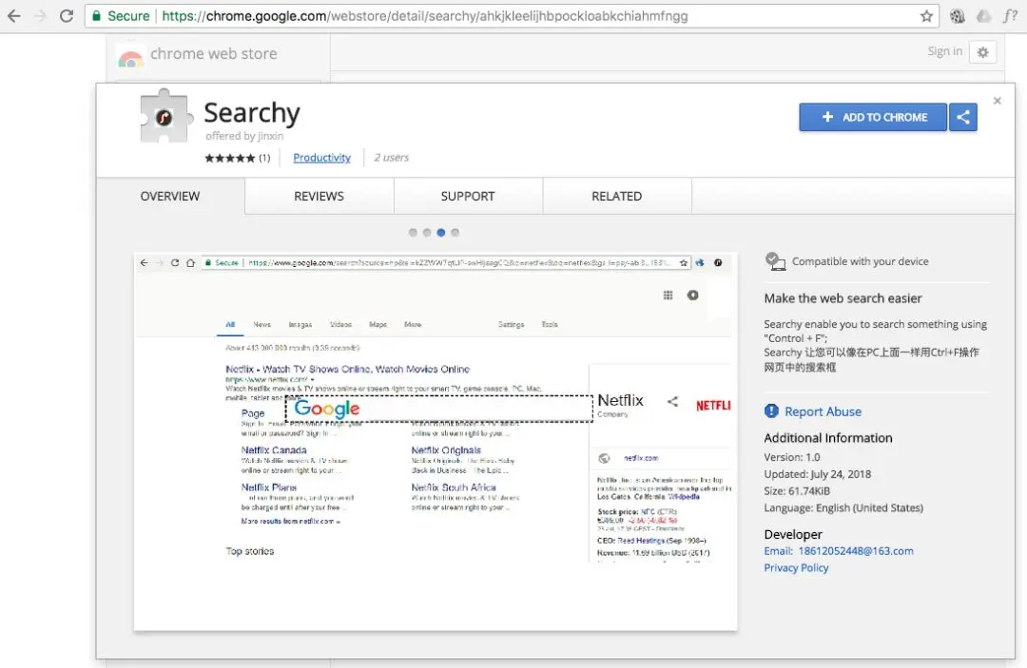The height and width of the screenshot is (668, 1027).
Task: Open the Related tab
Action: (x=616, y=196)
